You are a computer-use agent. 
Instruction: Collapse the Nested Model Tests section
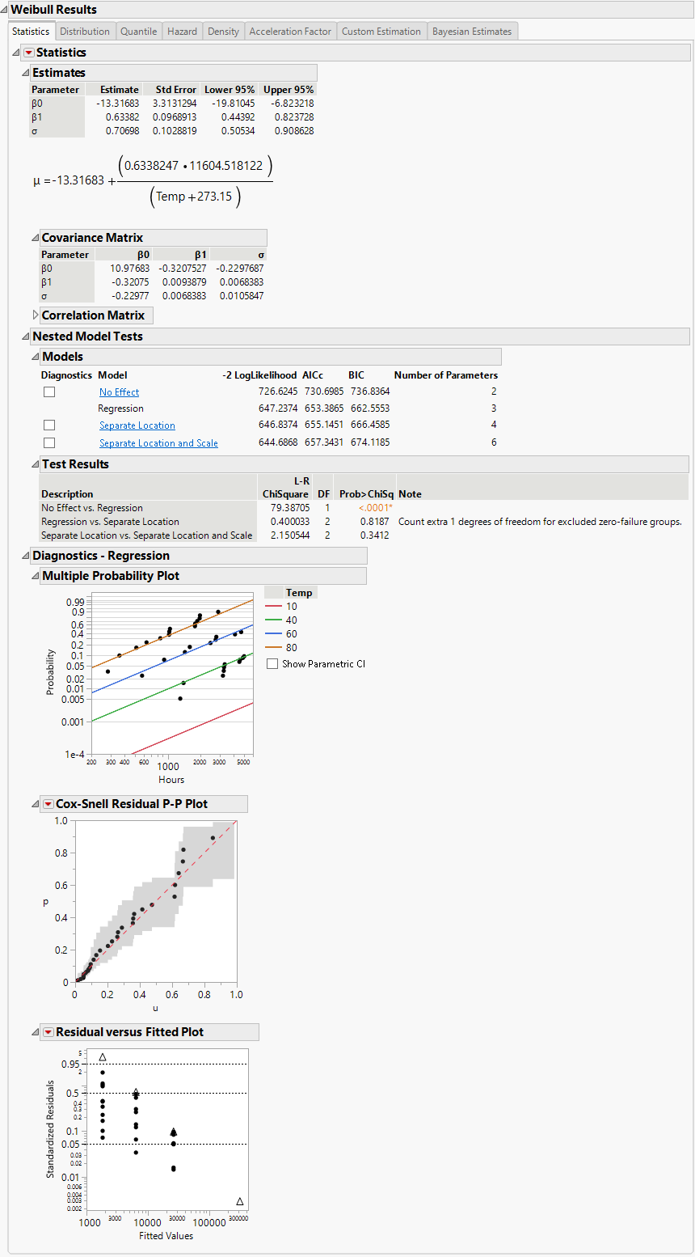coord(25,336)
